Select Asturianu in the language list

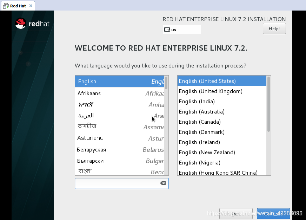(119, 138)
